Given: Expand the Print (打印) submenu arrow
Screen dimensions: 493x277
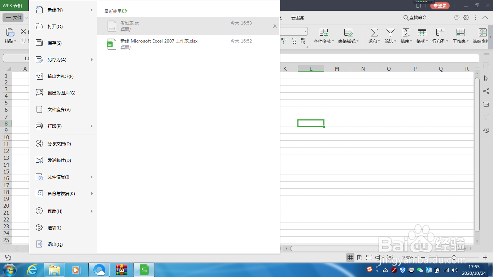Looking at the screenshot, I should [92, 126].
